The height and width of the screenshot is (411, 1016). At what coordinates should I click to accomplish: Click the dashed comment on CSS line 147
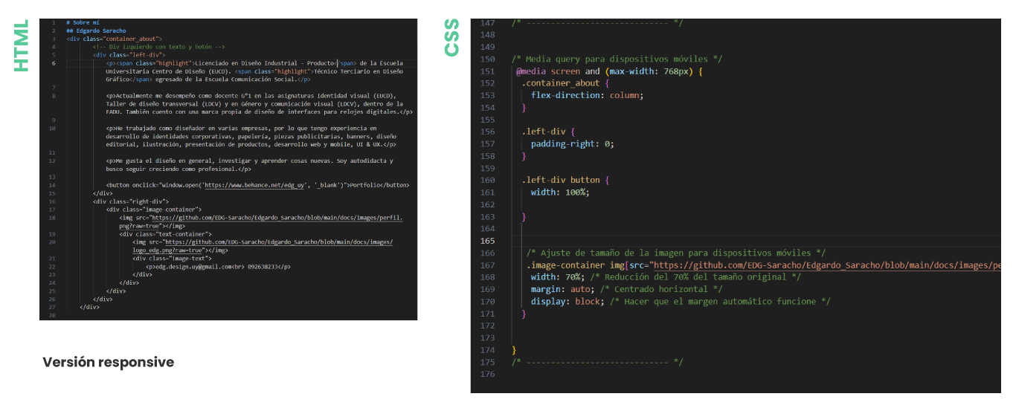[x=597, y=23]
